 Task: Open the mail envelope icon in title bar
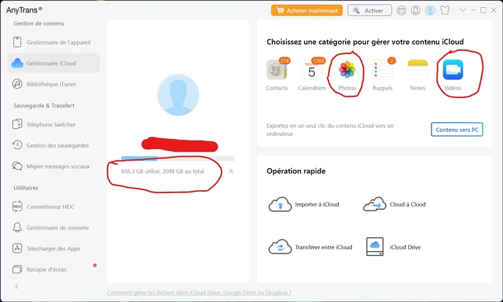click(x=401, y=10)
